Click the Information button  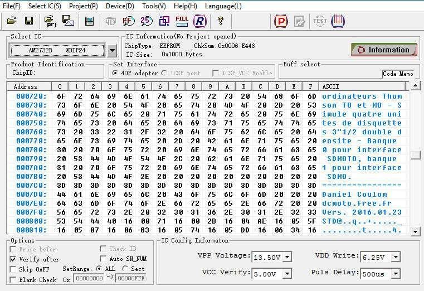point(384,50)
